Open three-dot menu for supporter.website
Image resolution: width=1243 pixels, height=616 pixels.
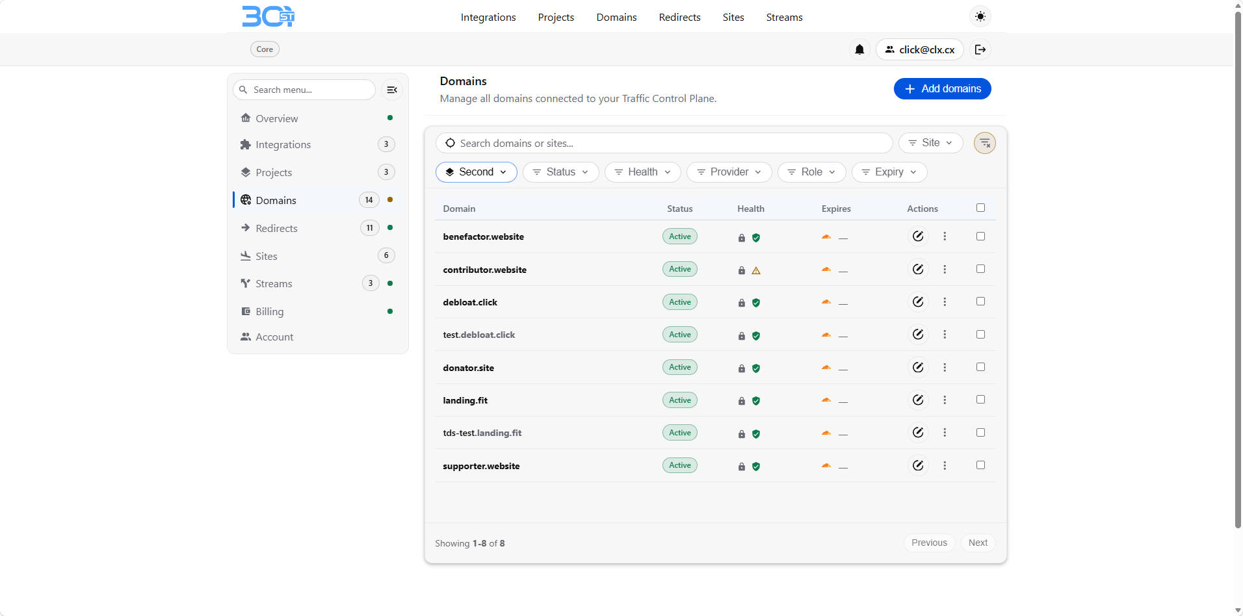[945, 465]
